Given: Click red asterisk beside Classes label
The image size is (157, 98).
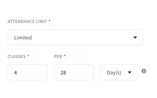Looking at the screenshot, I should click(28, 56).
